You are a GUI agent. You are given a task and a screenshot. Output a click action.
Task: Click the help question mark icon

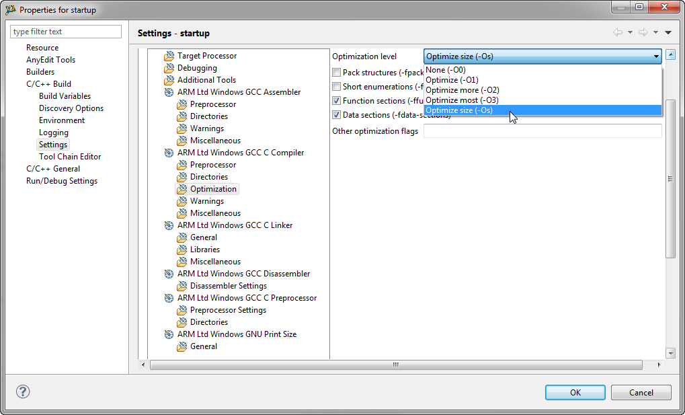[x=23, y=392]
